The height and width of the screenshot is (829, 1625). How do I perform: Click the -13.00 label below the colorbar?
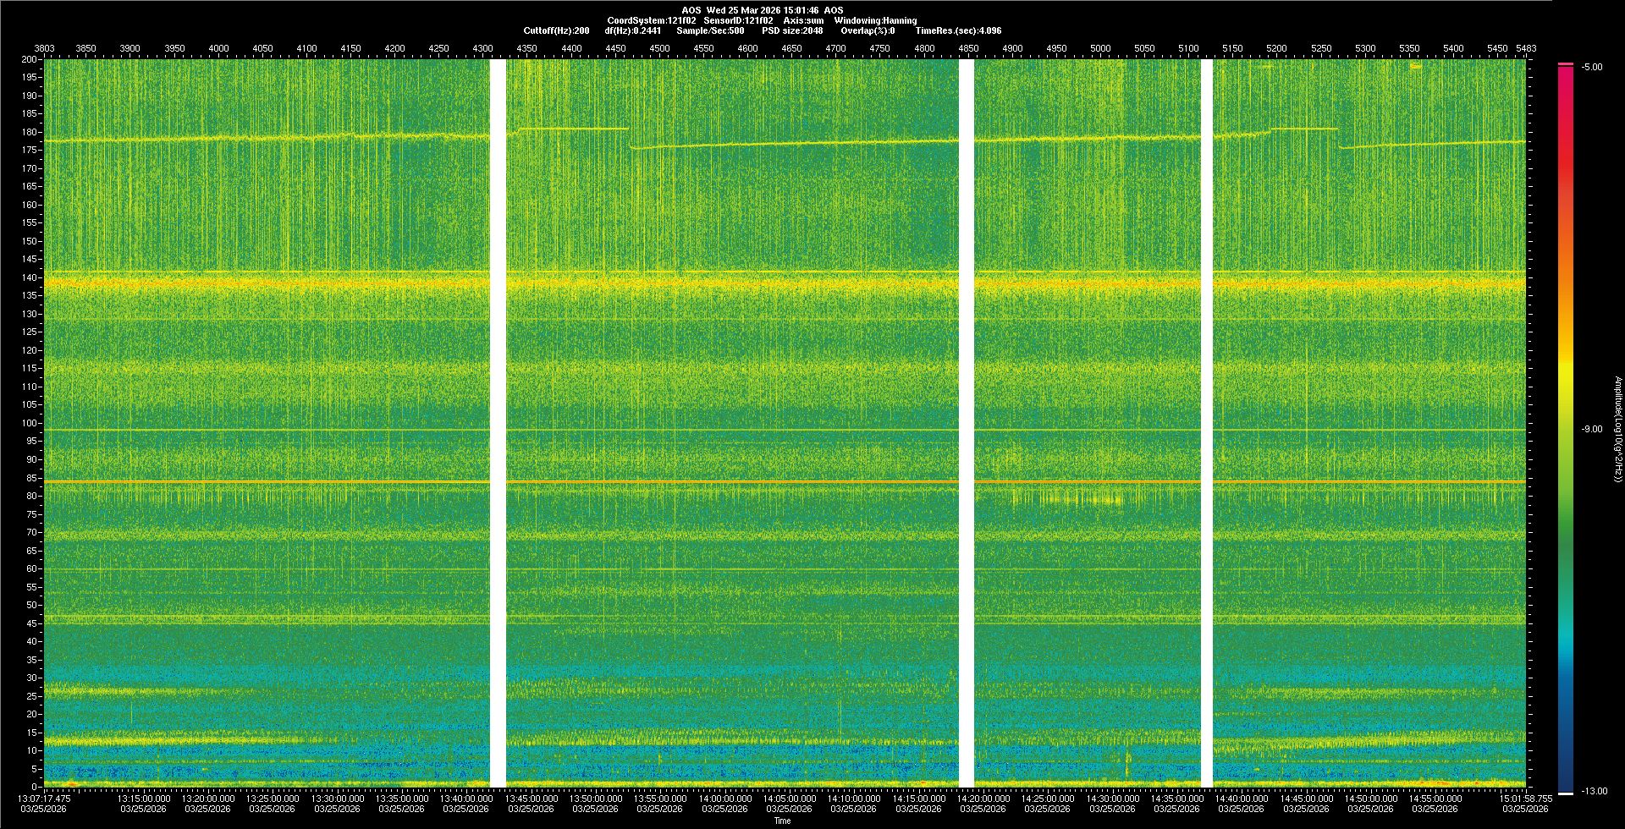[1594, 792]
